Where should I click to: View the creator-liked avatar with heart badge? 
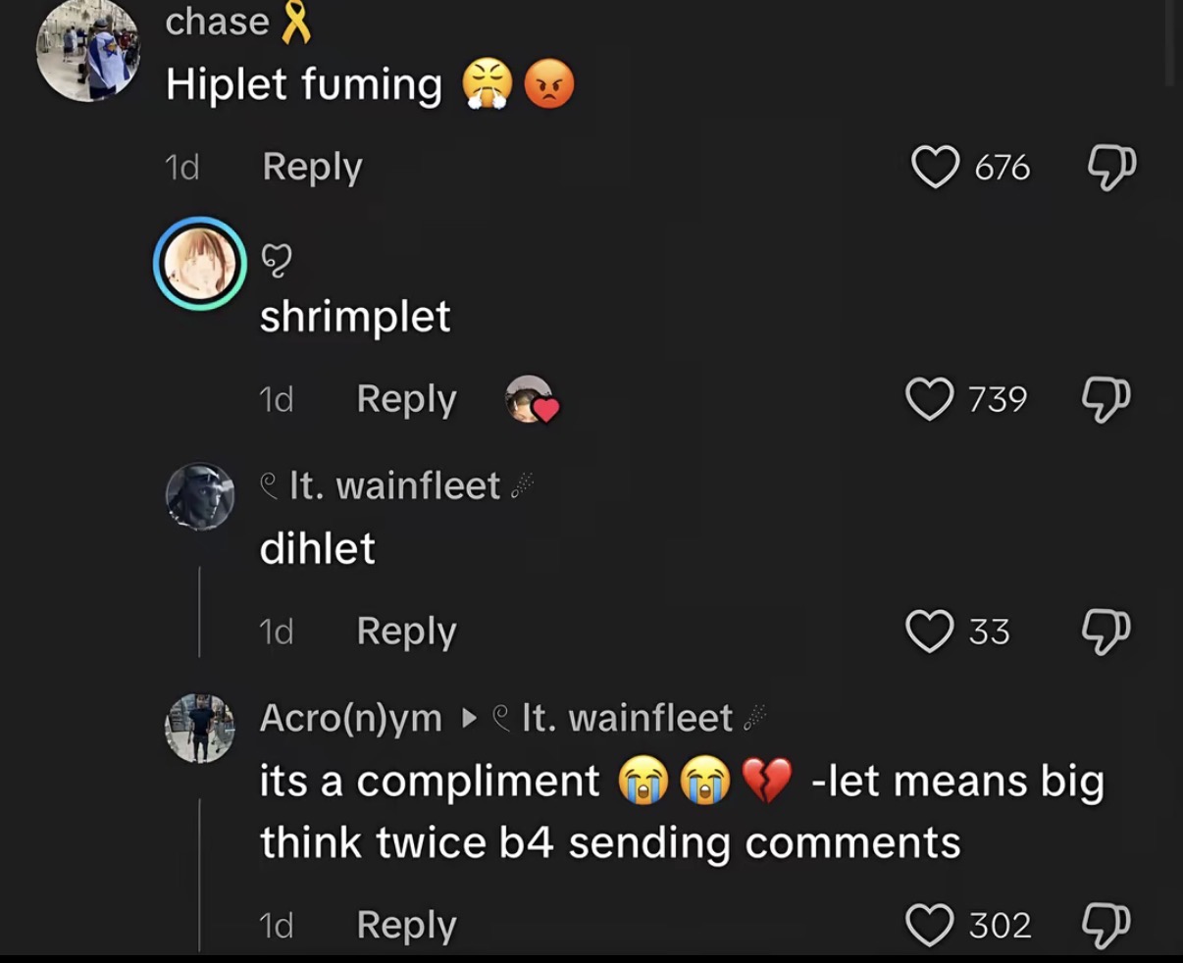pyautogui.click(x=531, y=399)
